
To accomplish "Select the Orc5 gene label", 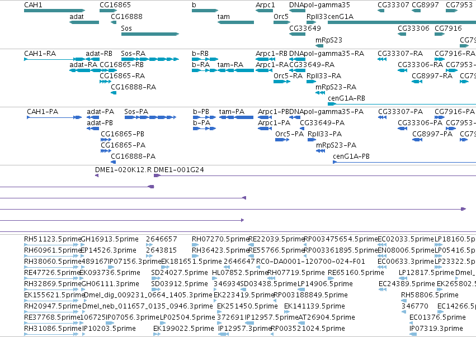I will (x=281, y=17).
